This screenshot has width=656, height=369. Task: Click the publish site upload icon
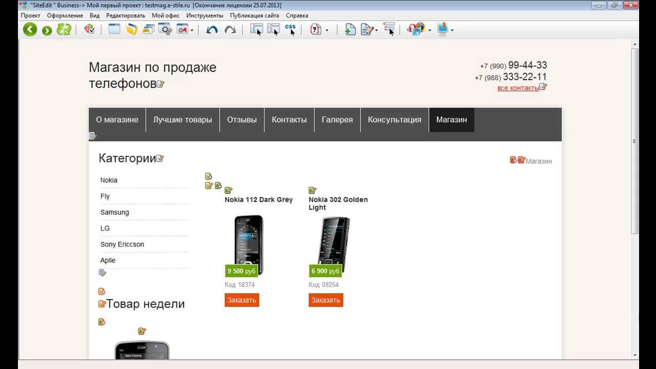[443, 29]
